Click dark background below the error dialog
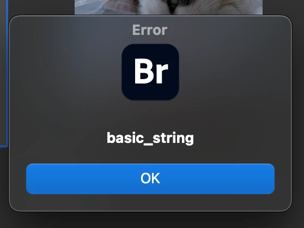This screenshot has height=228, width=304. tap(150, 220)
